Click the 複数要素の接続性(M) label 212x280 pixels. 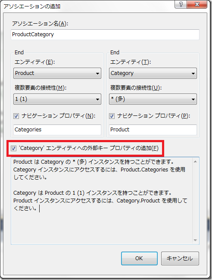tap(41, 88)
